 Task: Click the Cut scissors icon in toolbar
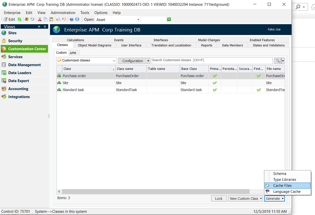[40, 19]
